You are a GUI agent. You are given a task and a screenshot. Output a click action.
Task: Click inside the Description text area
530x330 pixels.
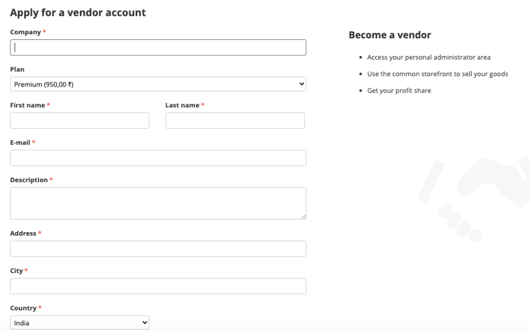[x=158, y=202]
